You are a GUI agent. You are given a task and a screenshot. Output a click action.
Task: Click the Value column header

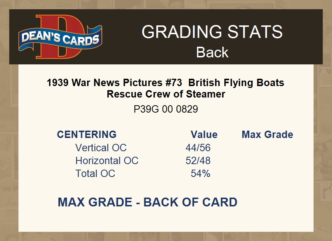(x=204, y=134)
